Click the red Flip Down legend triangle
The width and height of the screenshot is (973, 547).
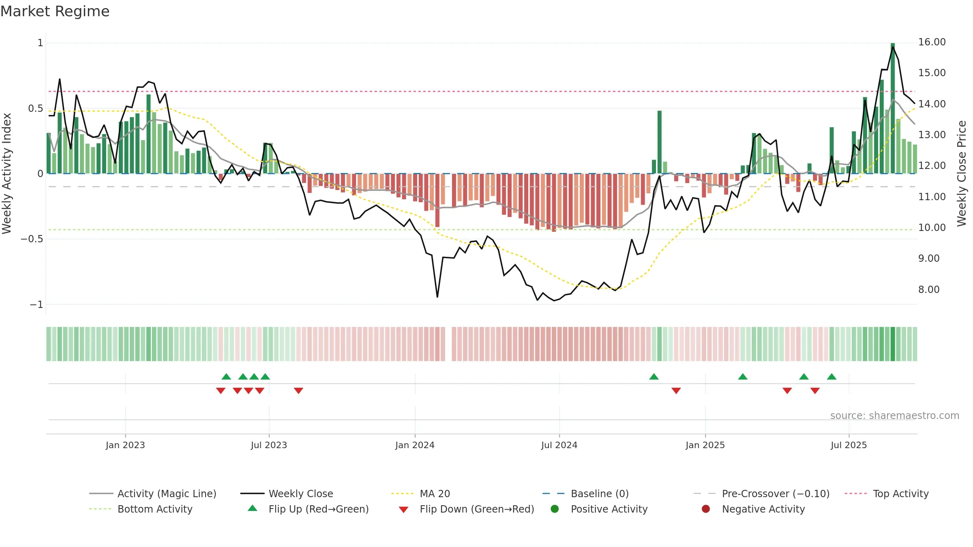click(403, 510)
